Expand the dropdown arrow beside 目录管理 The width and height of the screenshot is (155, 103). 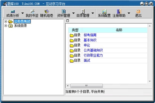[x=93, y=13]
